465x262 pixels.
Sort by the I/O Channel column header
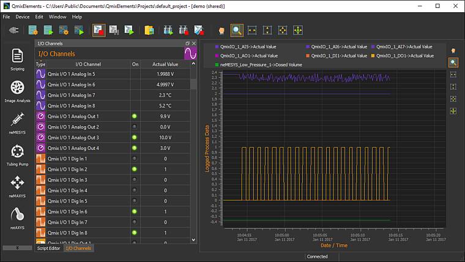coord(88,64)
